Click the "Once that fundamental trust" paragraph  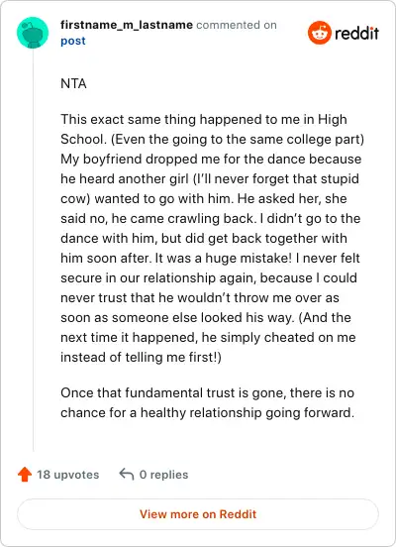[208, 402]
